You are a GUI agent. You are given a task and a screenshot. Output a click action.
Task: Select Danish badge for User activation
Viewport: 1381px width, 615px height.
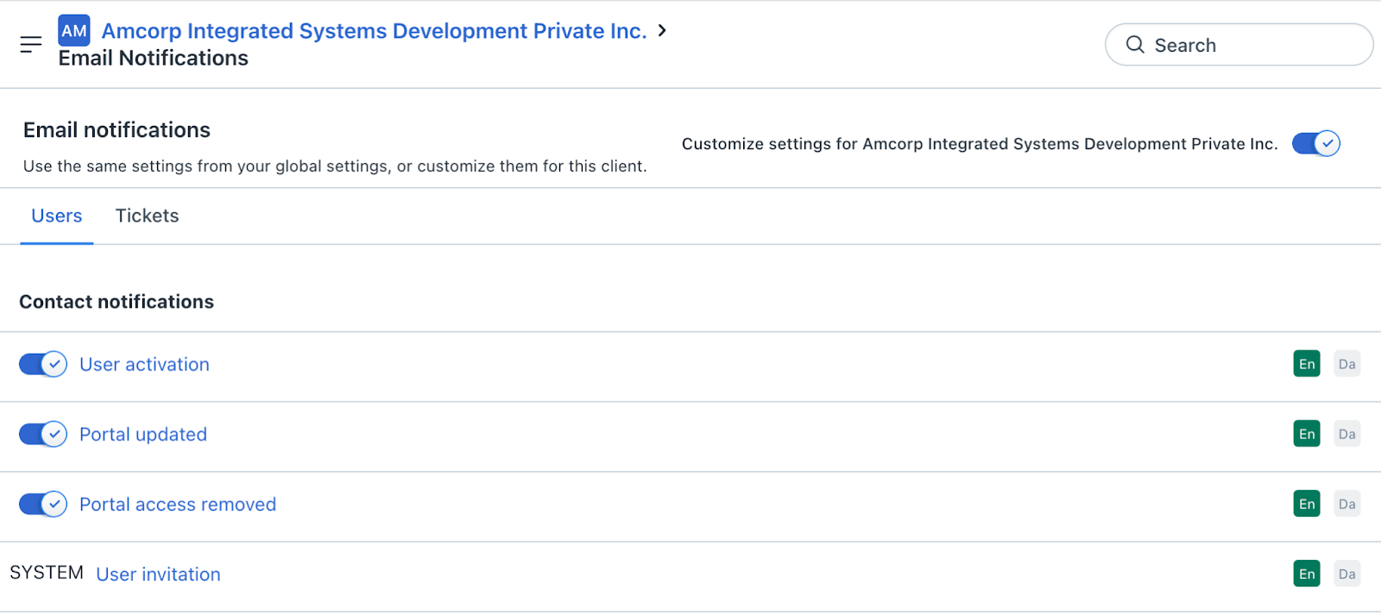1346,364
